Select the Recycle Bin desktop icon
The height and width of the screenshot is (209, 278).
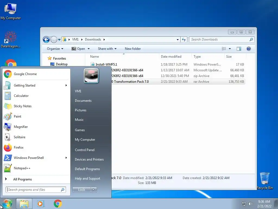(265, 181)
